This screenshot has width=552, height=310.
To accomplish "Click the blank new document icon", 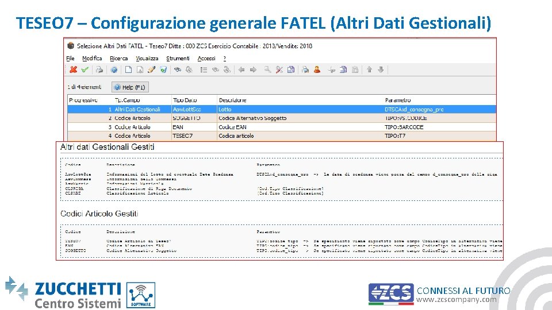I will [x=128, y=69].
